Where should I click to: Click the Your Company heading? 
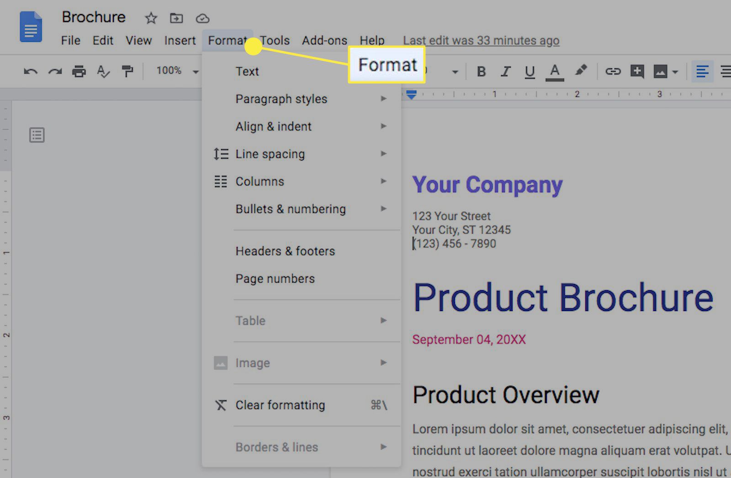[487, 185]
